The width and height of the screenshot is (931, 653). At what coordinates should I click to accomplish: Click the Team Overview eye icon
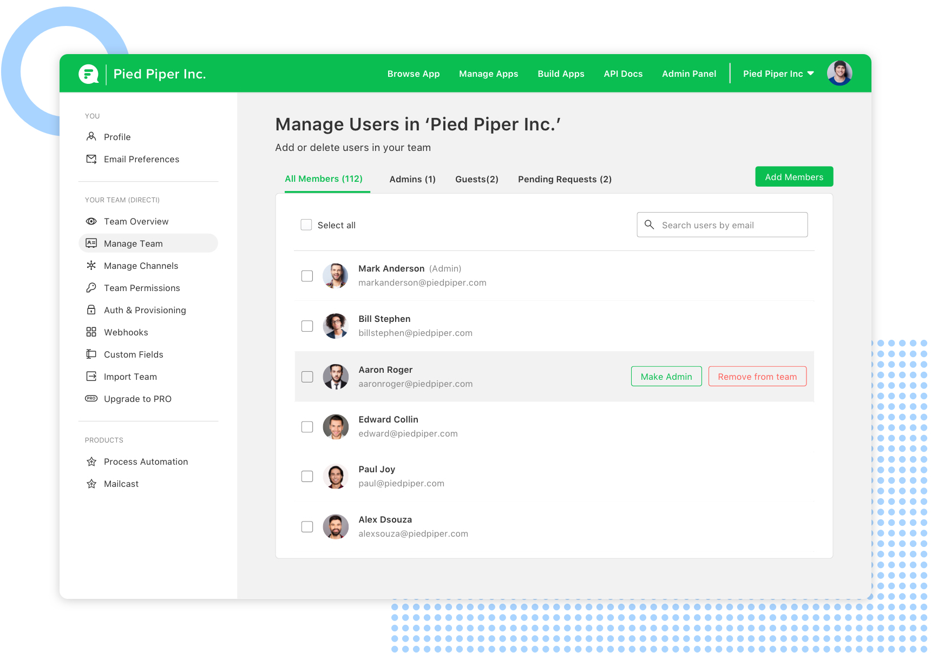coord(91,221)
